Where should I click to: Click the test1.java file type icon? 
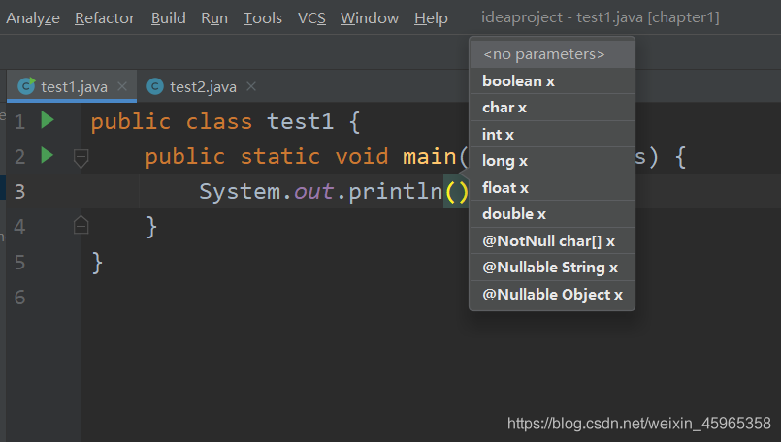pos(26,86)
